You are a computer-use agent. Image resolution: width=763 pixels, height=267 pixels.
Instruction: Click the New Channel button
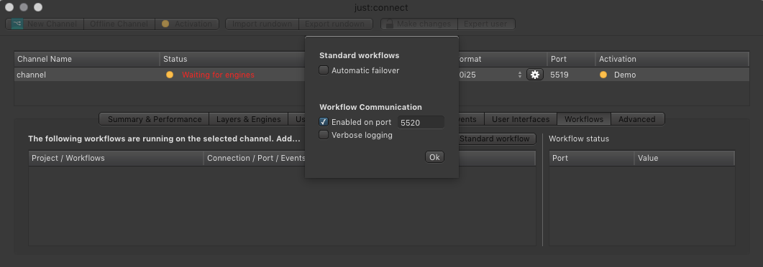45,24
